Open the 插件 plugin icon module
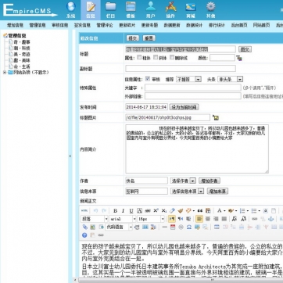283x283 pixels. [x=170, y=10]
